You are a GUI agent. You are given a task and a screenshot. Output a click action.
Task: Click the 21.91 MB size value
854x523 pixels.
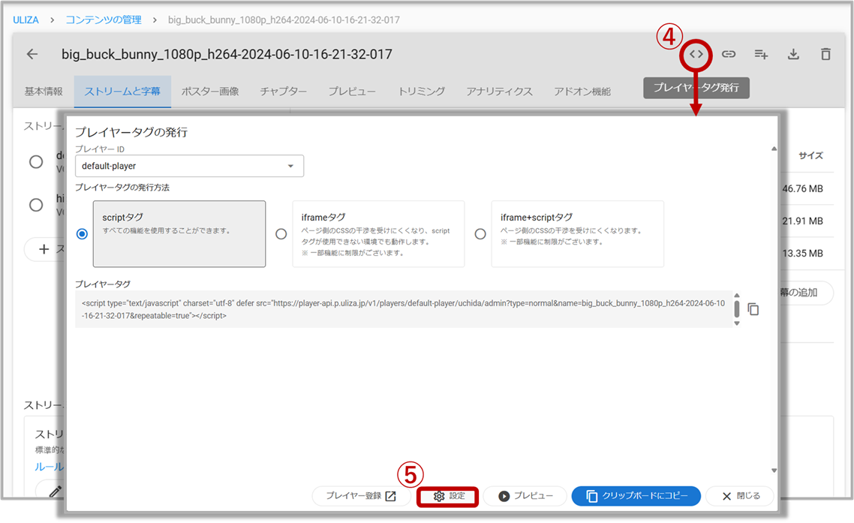point(802,221)
